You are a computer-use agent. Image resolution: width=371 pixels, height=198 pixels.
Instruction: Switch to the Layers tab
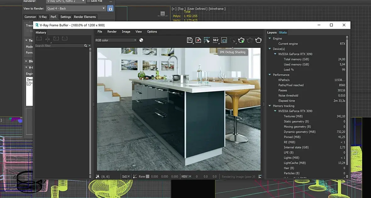click(272, 32)
